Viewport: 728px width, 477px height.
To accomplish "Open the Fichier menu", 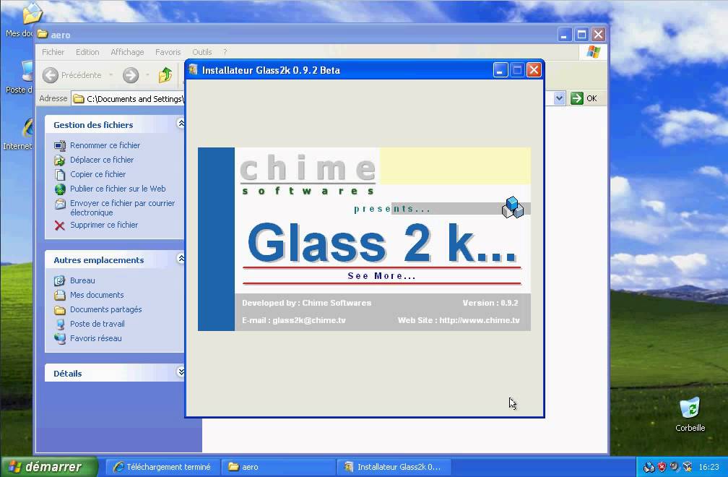I will point(53,52).
